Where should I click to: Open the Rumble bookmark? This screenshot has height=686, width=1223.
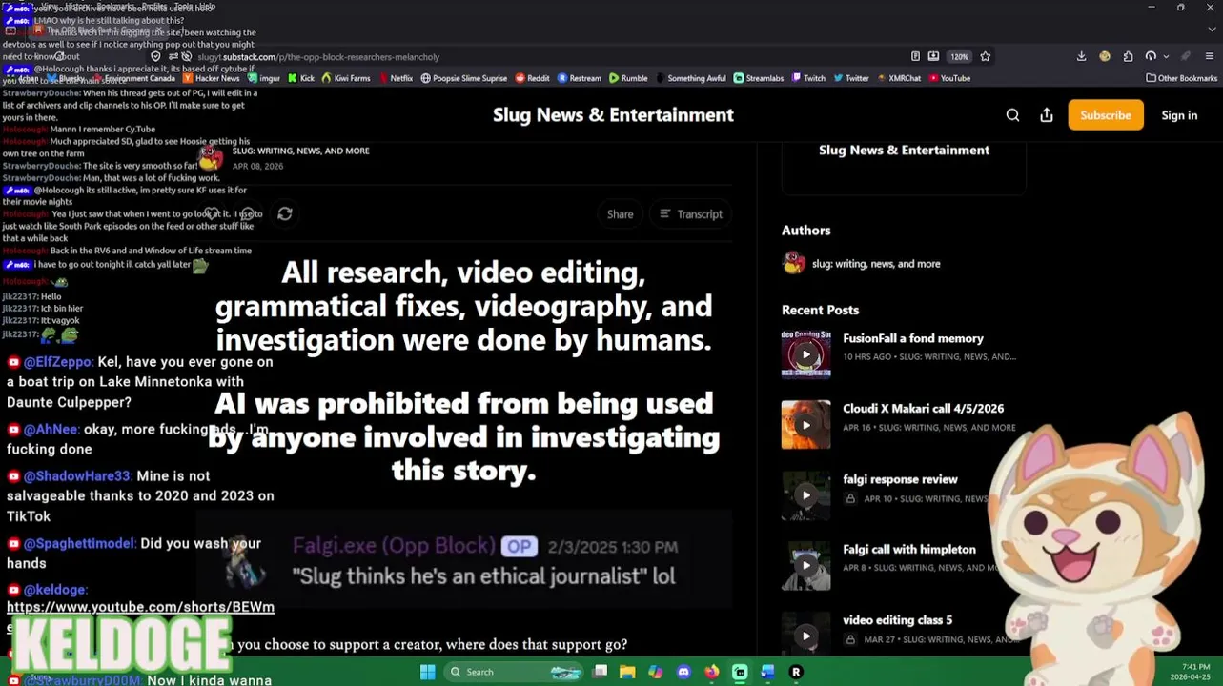[628, 79]
